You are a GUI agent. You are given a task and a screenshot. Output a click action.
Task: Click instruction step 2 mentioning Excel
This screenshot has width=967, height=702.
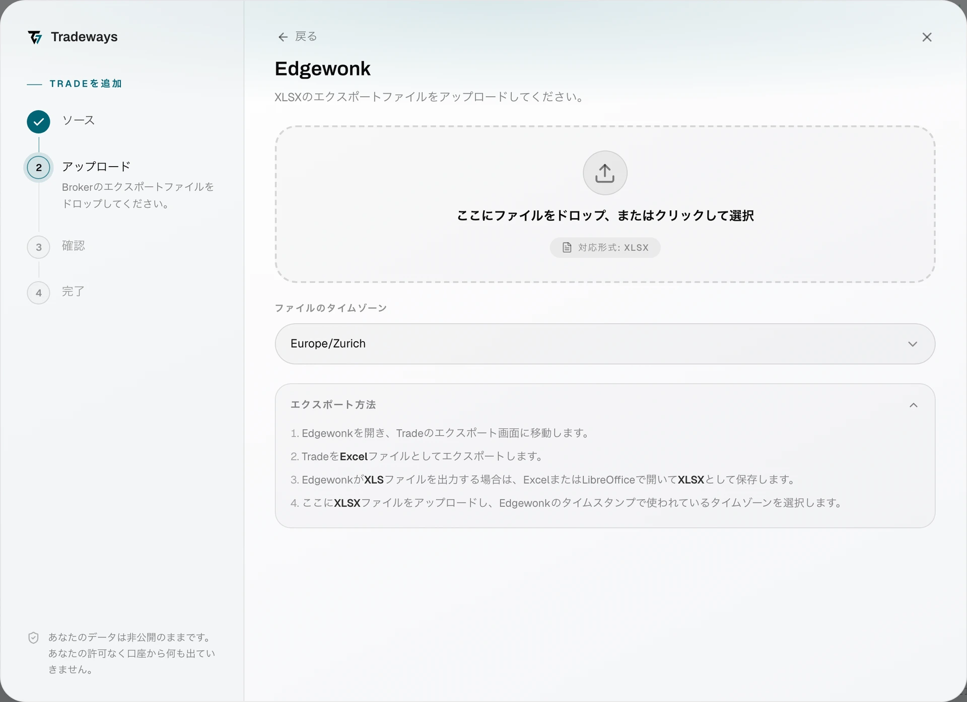[418, 456]
